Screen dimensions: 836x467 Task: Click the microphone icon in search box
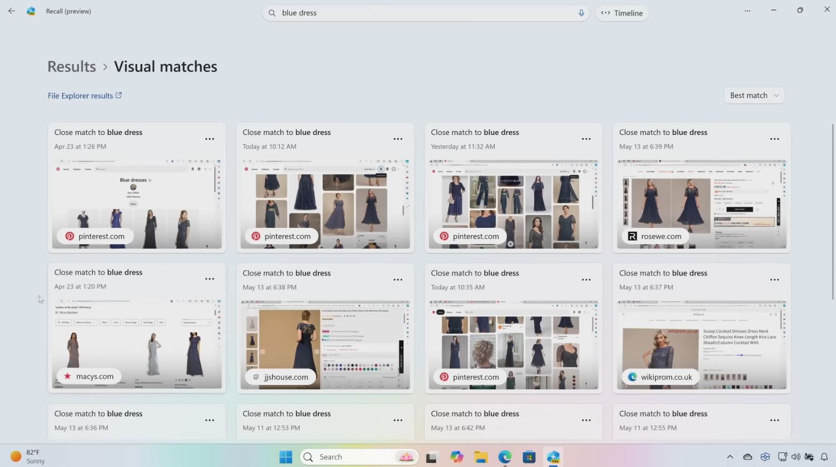(581, 13)
